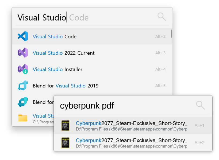Launch the Visual Studio Installer result
The image size is (219, 160).
tap(57, 69)
